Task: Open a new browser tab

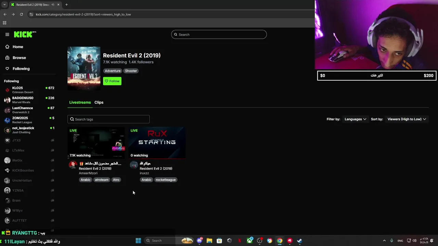Action: tap(66, 5)
